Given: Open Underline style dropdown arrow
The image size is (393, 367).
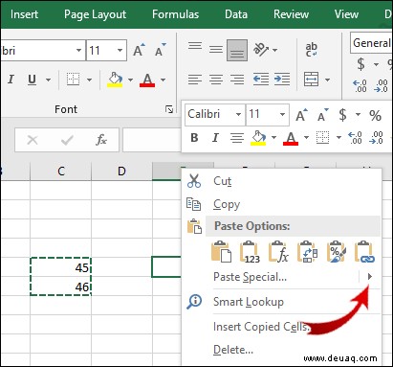Looking at the screenshot, I should pos(48,80).
